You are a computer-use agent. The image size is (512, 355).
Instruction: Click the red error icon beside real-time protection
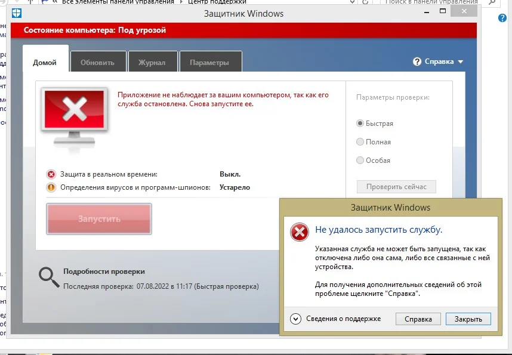[x=51, y=174]
